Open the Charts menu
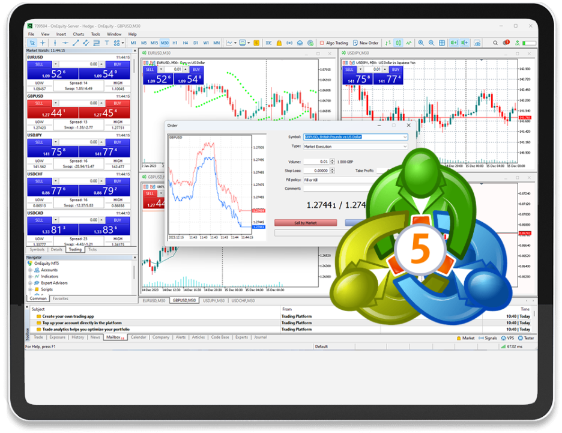562x433 pixels. (79, 34)
